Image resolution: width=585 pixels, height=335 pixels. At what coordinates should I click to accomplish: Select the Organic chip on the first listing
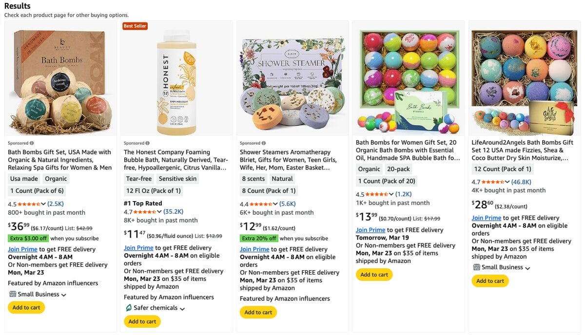click(56, 179)
